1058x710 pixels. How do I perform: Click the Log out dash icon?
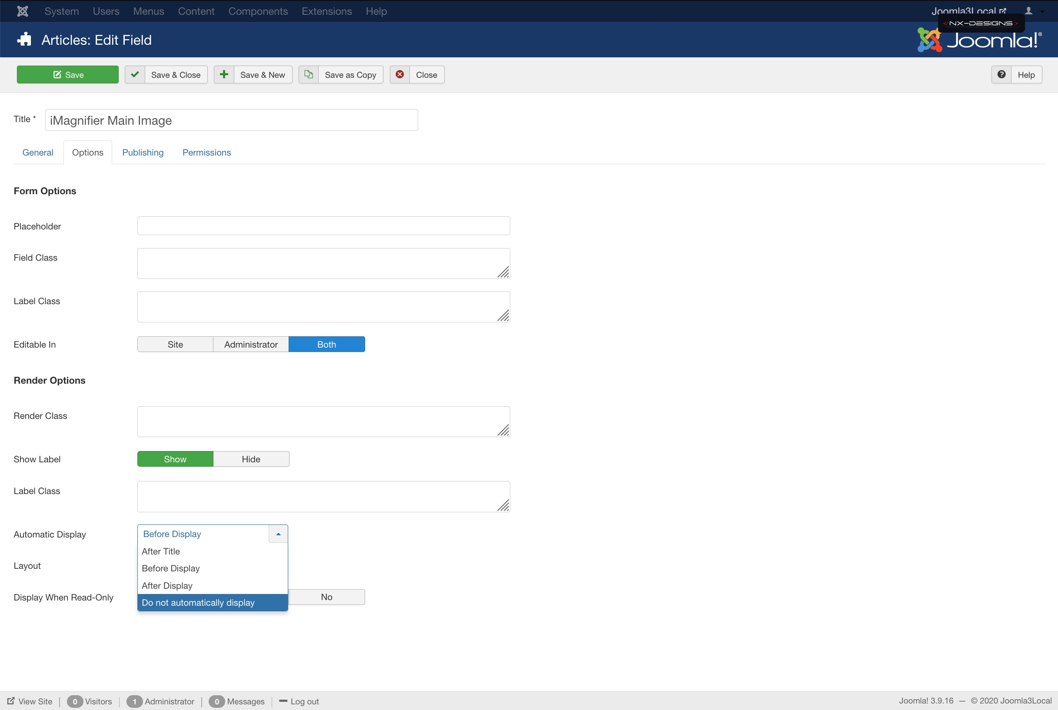coord(283,701)
